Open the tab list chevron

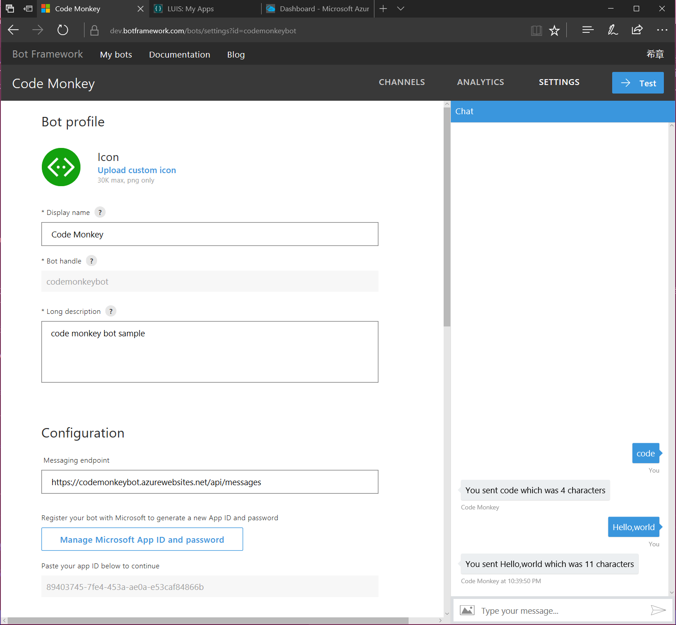click(400, 9)
